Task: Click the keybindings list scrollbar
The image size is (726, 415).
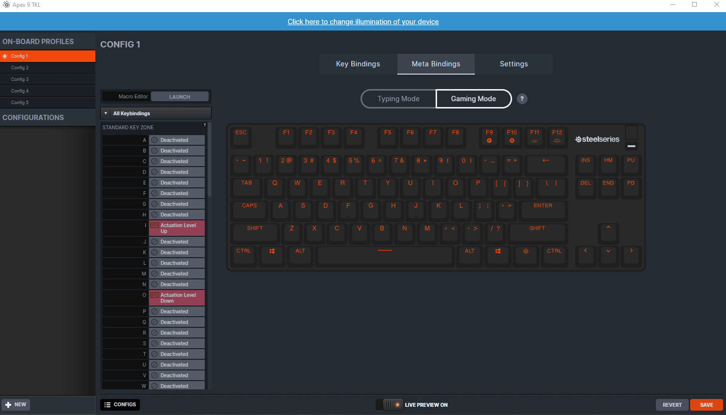Action: pos(210,160)
